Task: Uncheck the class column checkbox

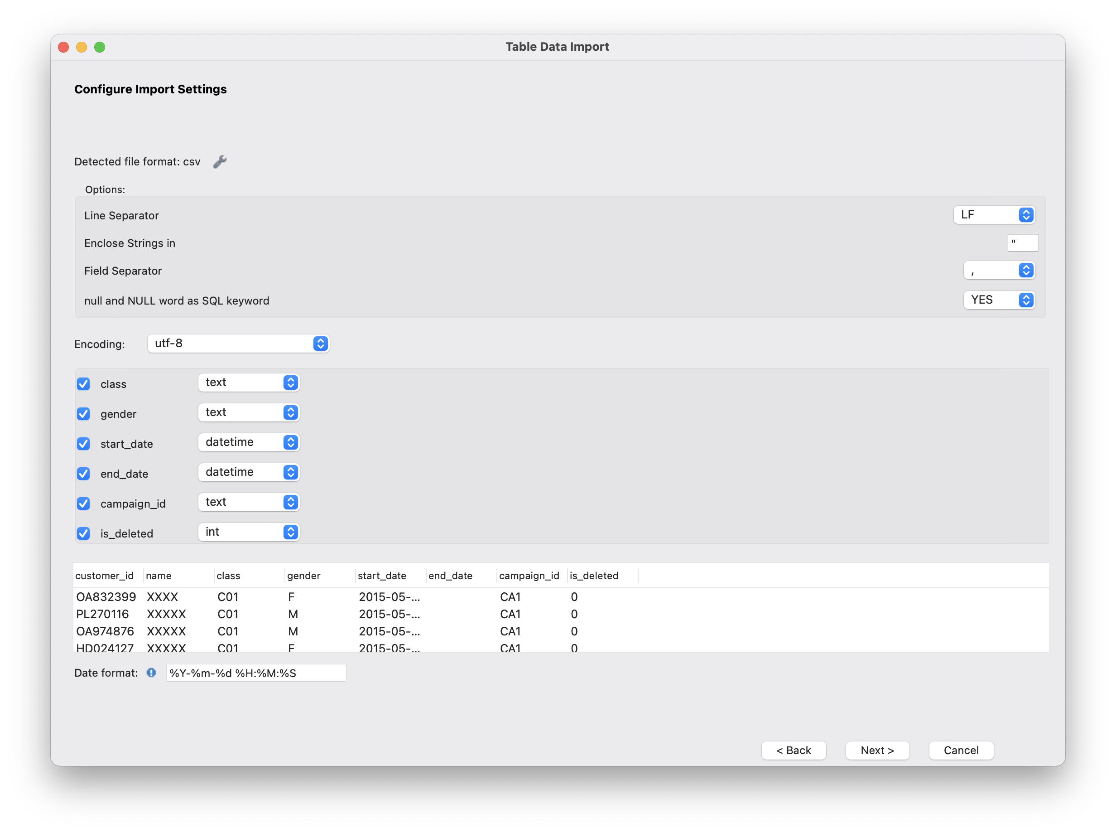Action: coord(84,384)
